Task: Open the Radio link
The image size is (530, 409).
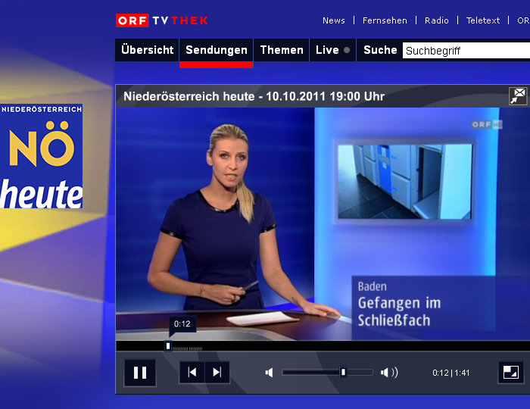Action: click(437, 20)
